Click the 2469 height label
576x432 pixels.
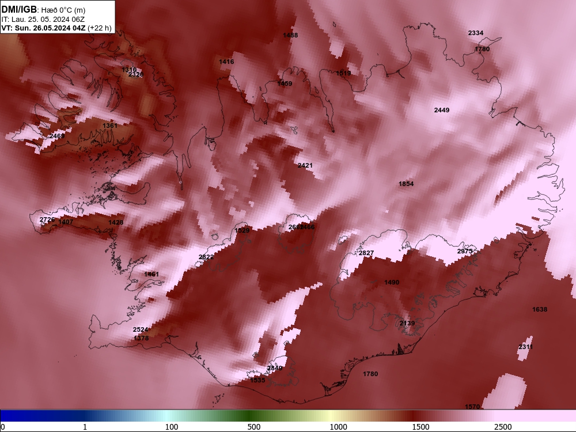click(57, 136)
